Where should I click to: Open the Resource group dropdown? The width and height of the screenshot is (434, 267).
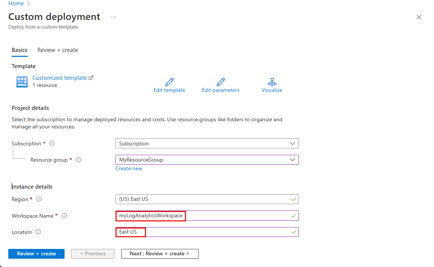click(x=207, y=160)
